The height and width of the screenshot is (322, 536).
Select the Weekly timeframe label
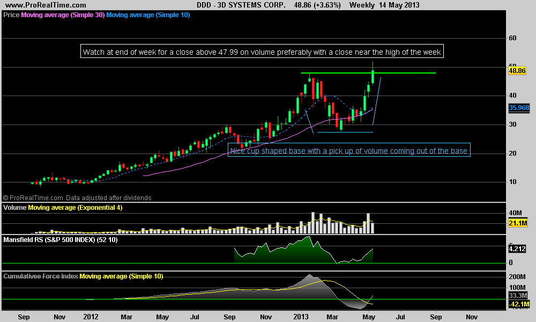(x=362, y=5)
